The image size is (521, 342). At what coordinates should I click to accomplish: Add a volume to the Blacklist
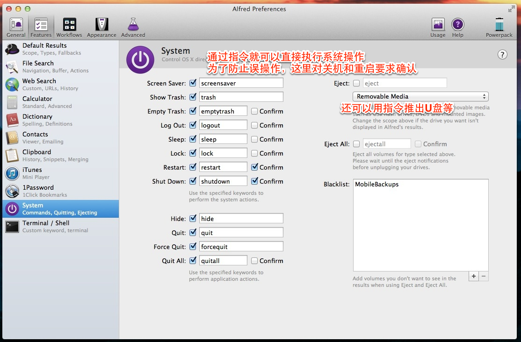pos(473,276)
